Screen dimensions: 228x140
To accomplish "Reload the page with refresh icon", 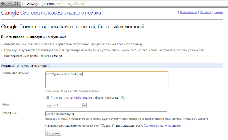I will pyautogui.click(x=16, y=4).
